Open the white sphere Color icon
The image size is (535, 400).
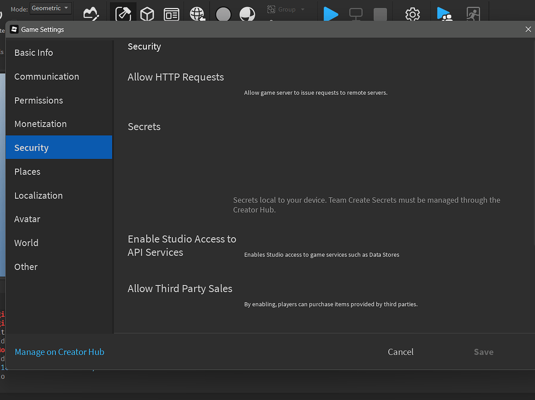pyautogui.click(x=247, y=14)
